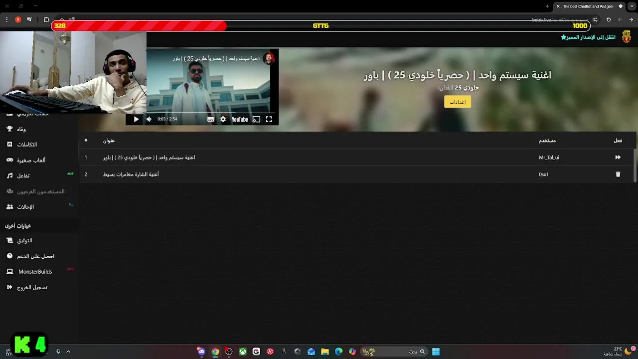Play the YouTube video
Viewport: 638px width, 359px height.
pyautogui.click(x=136, y=119)
